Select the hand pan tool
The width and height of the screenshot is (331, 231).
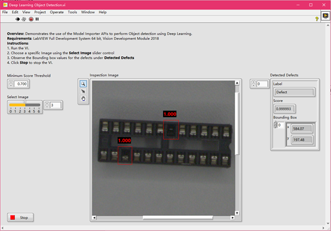point(83,98)
